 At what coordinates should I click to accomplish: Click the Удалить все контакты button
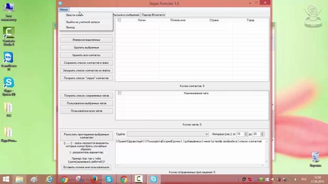87,55
